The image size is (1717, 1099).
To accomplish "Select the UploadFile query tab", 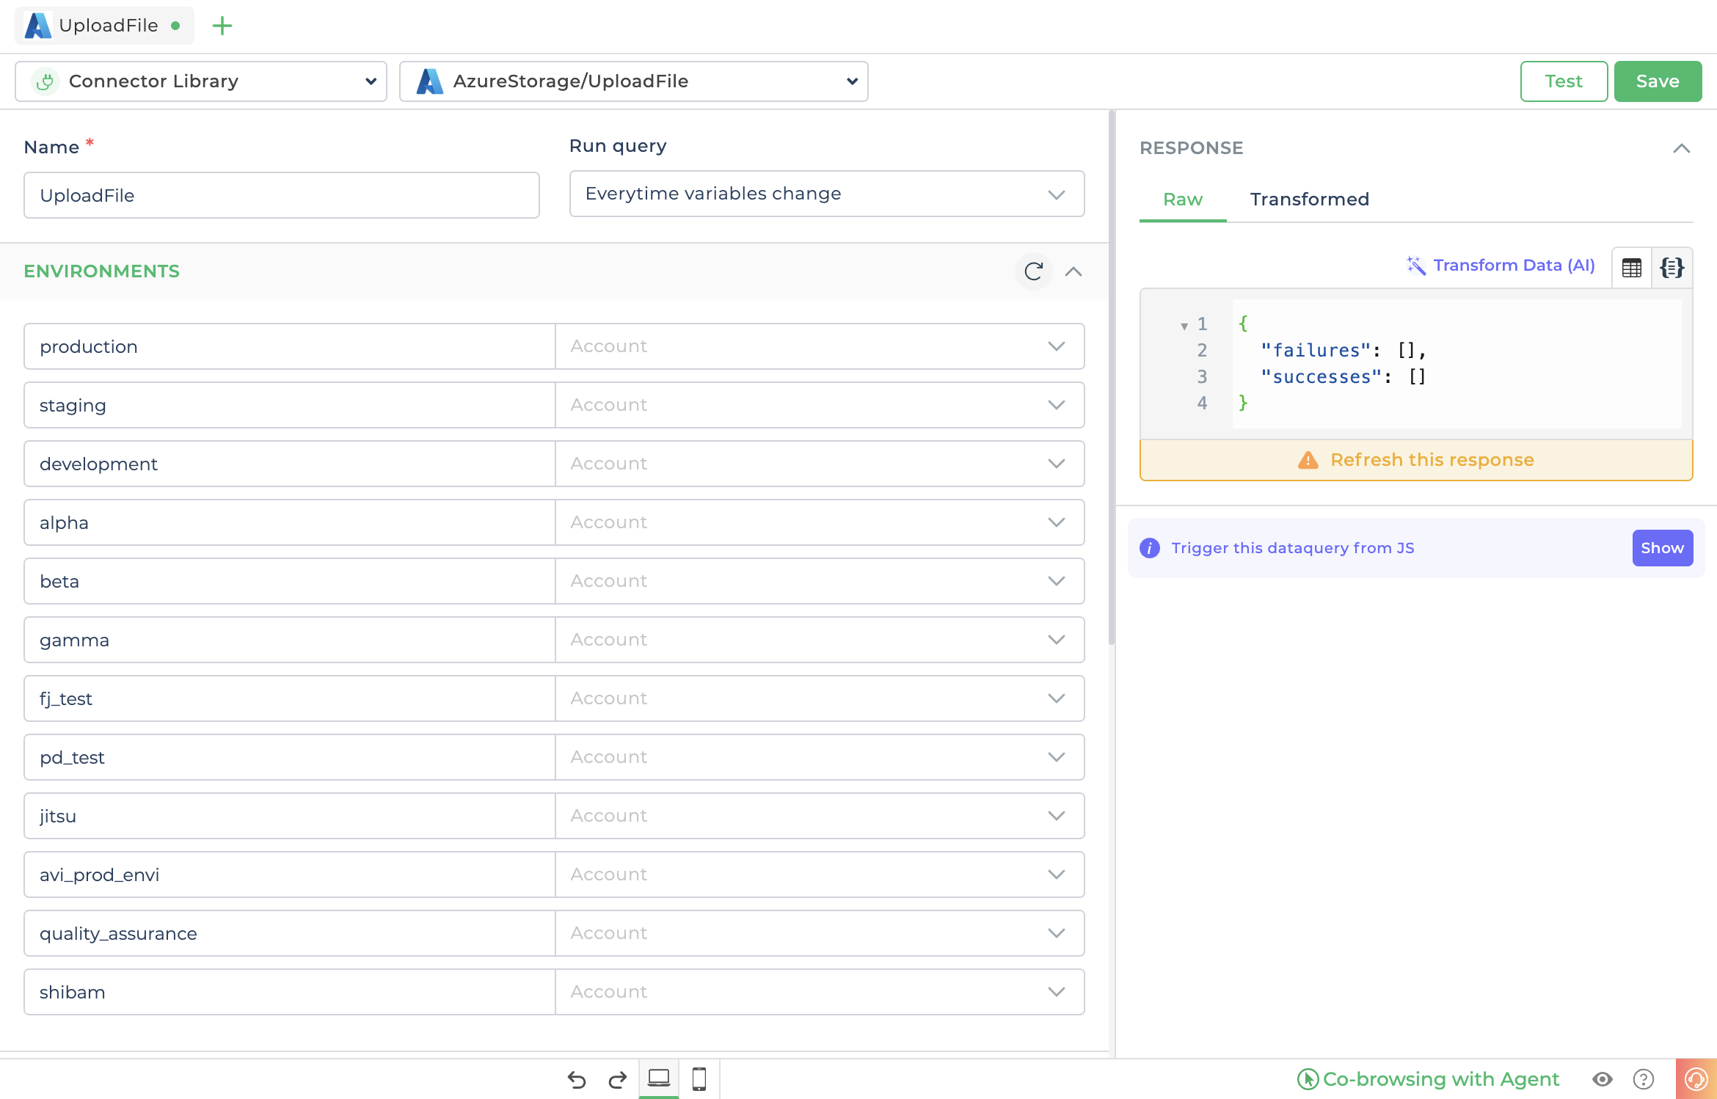I will 105,26.
